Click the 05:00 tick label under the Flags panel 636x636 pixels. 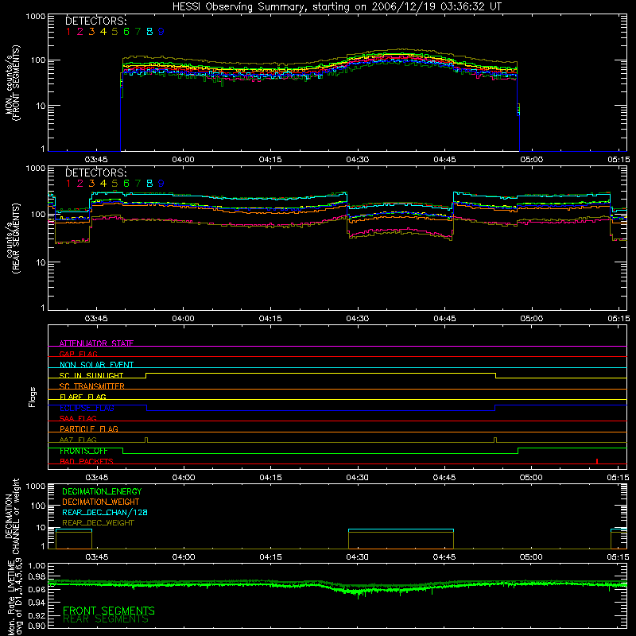[x=531, y=478]
